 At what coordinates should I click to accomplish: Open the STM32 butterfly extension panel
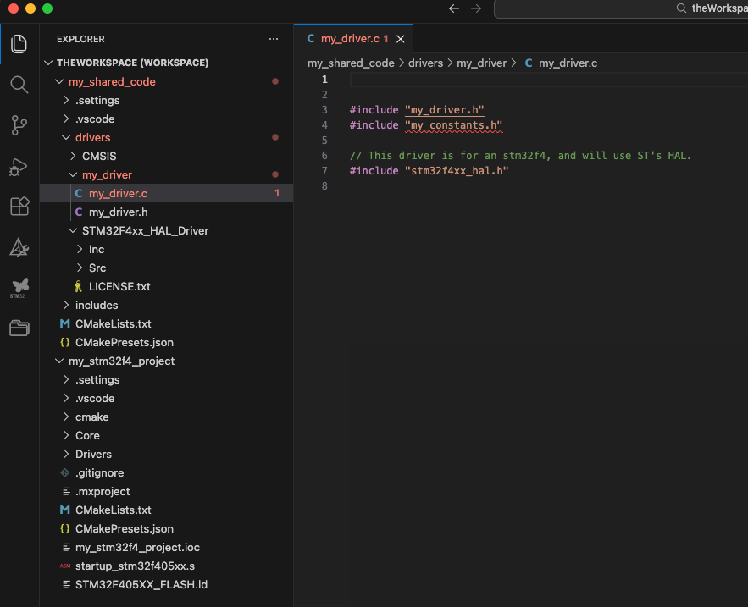point(19,288)
